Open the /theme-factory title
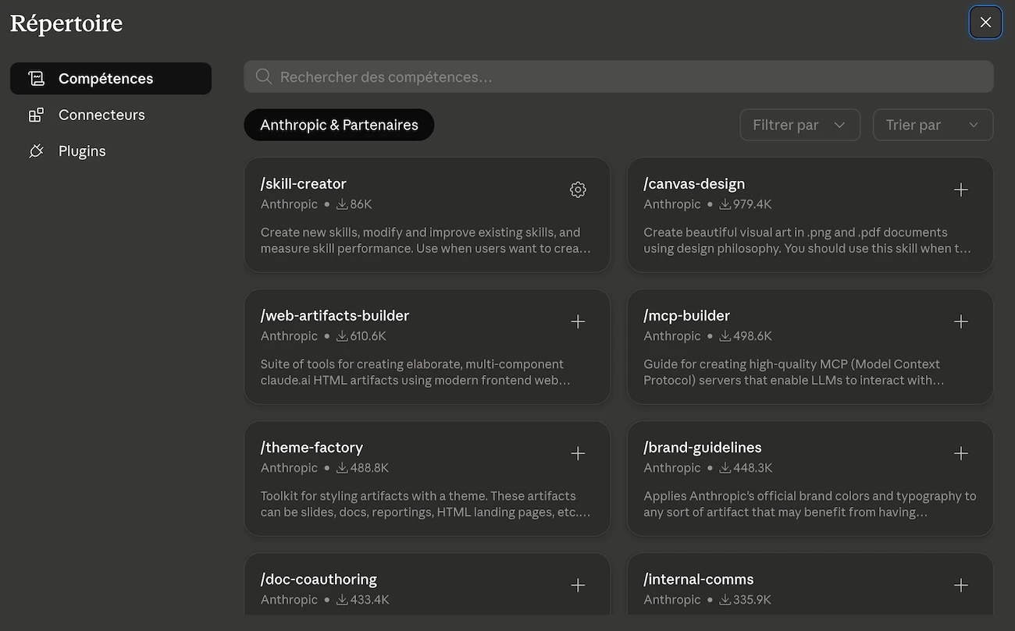 click(312, 448)
